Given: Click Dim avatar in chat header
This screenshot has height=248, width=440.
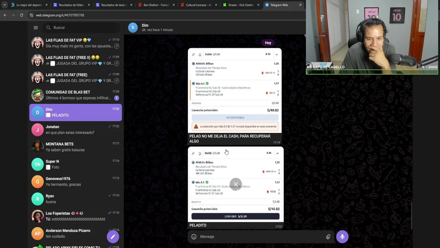Looking at the screenshot, I should [133, 28].
